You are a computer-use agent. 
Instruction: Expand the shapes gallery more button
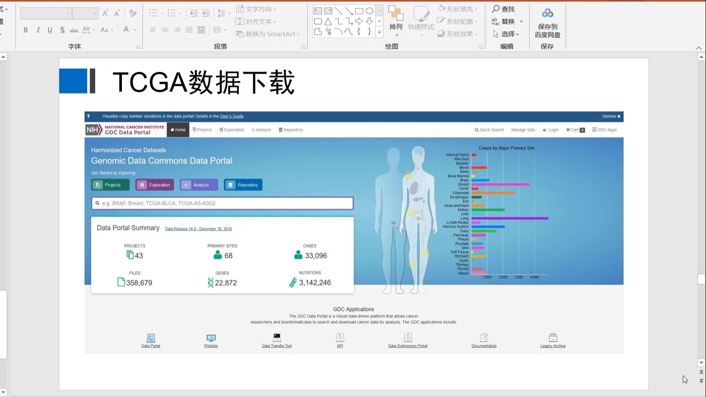coord(379,32)
